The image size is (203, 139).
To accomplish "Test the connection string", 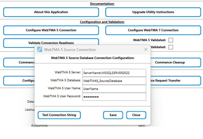I will click(x=59, y=115).
